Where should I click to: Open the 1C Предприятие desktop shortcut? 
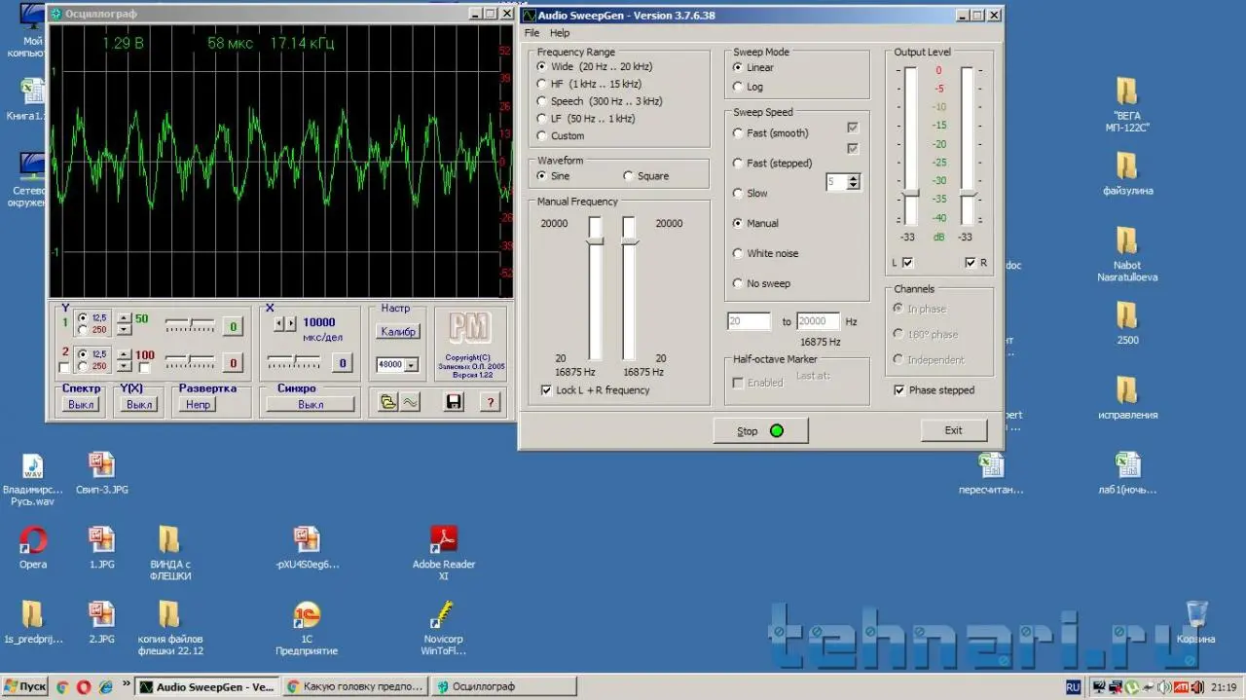[x=307, y=616]
